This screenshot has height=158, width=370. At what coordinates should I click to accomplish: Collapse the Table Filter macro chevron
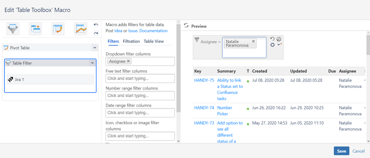tap(92, 63)
